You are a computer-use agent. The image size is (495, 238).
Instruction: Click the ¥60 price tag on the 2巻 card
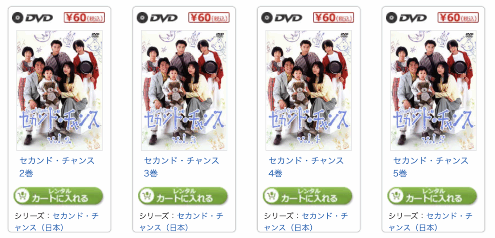(x=84, y=17)
